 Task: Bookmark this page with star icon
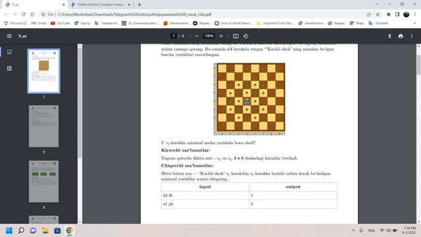pyautogui.click(x=378, y=14)
